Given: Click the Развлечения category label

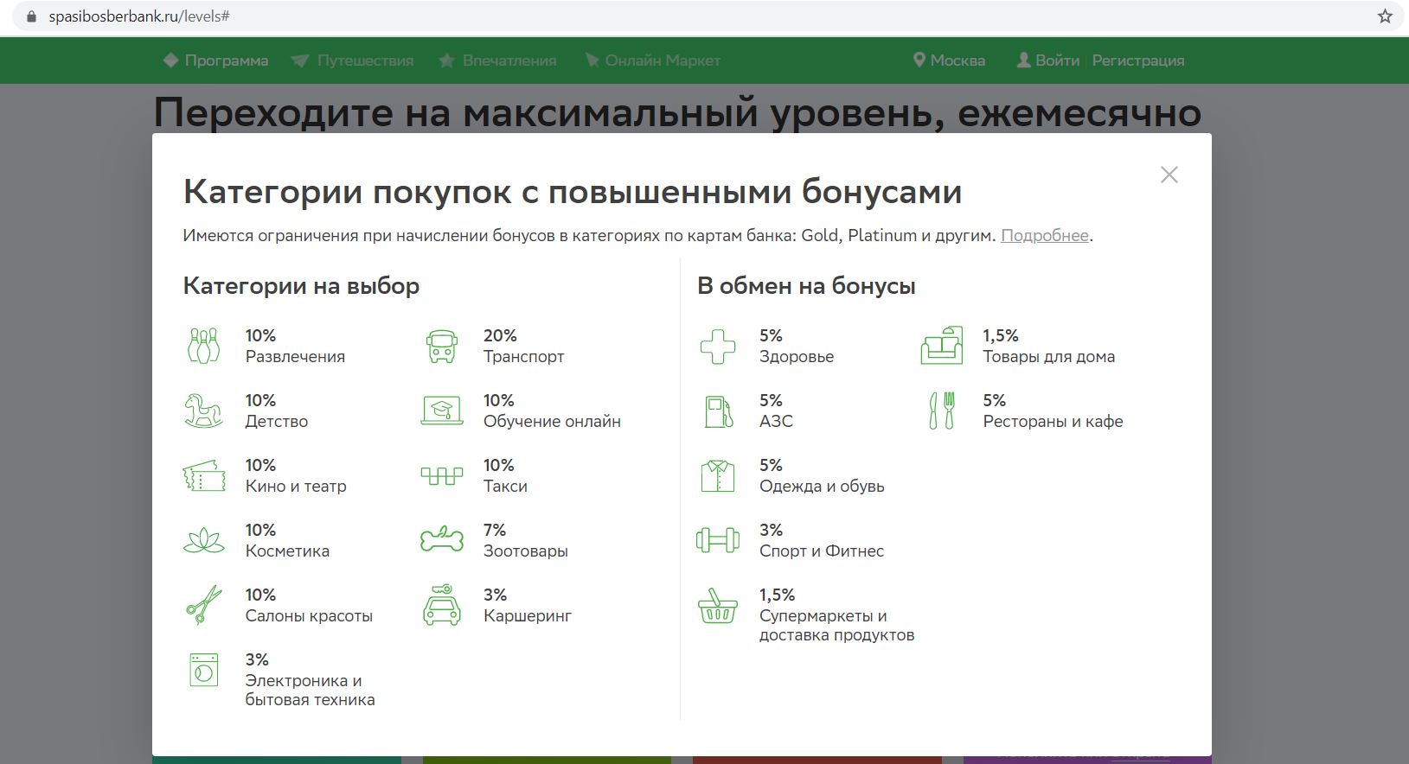Looking at the screenshot, I should [x=295, y=357].
